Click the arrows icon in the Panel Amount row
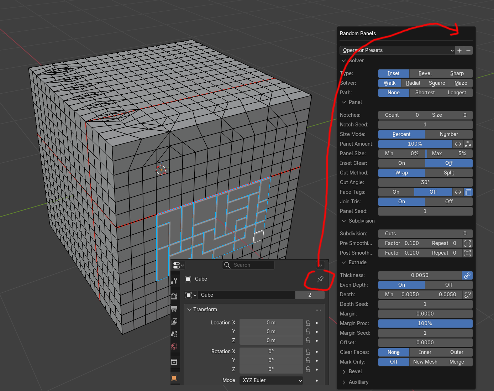Image resolution: width=494 pixels, height=391 pixels. tap(458, 144)
